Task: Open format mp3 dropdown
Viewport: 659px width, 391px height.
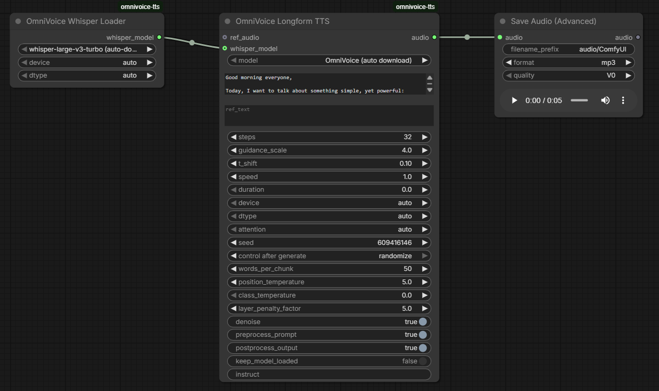Action: pyautogui.click(x=569, y=63)
